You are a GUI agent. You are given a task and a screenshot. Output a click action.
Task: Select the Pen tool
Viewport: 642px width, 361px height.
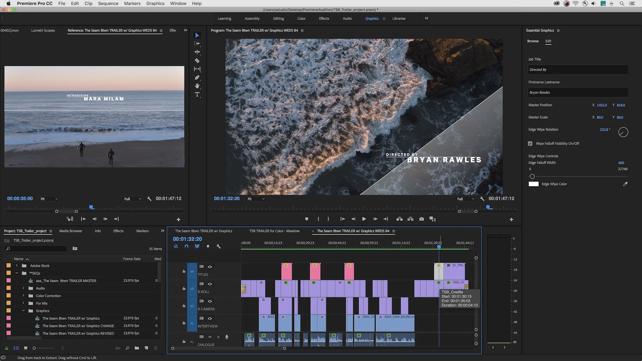click(197, 78)
